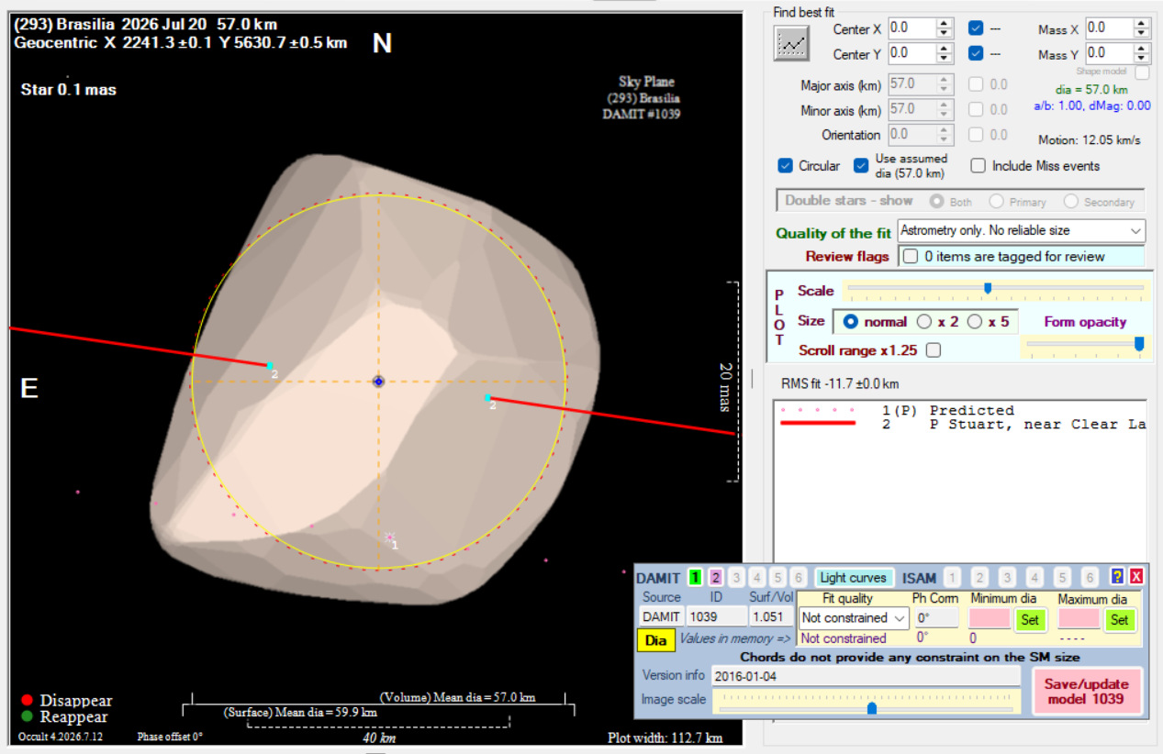
Task: Close the DAMIT shape model panel
Action: [x=1135, y=577]
